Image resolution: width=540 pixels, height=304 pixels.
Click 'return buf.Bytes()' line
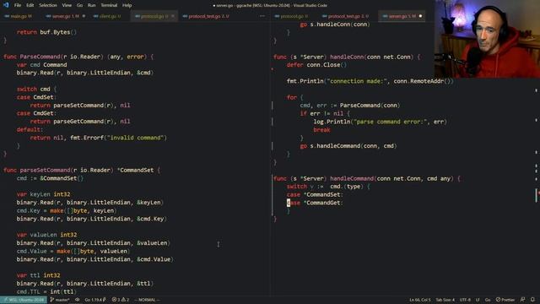click(47, 32)
